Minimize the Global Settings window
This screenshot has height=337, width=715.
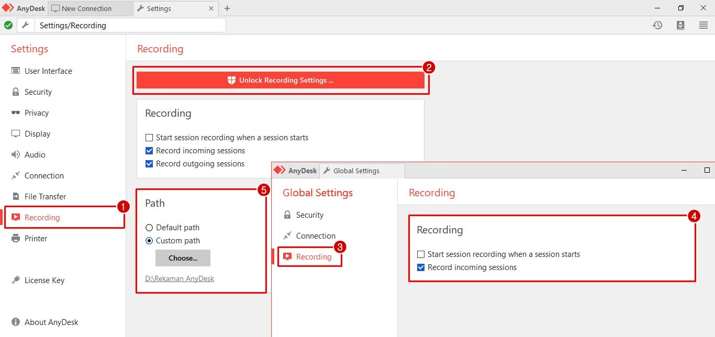(x=684, y=171)
